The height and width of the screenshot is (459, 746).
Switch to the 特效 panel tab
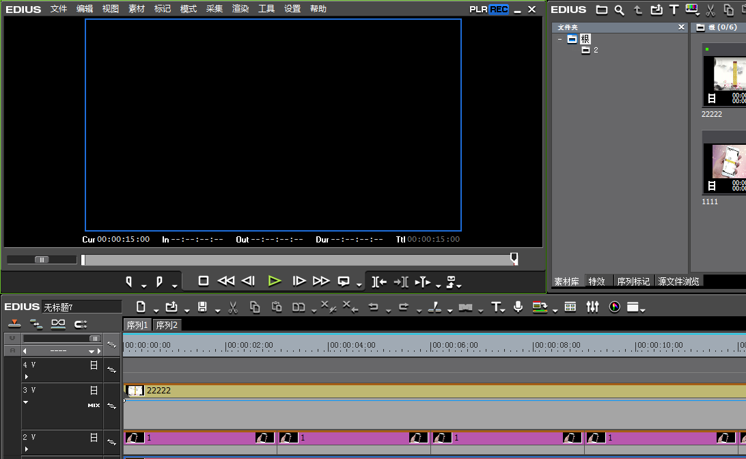click(596, 281)
